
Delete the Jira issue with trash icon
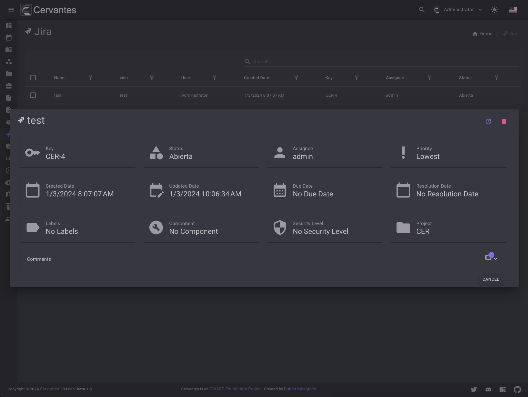504,121
